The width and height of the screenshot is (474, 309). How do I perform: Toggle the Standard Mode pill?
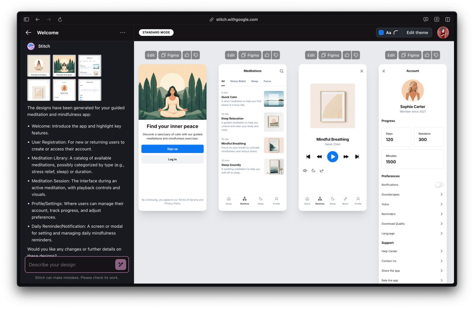point(156,33)
